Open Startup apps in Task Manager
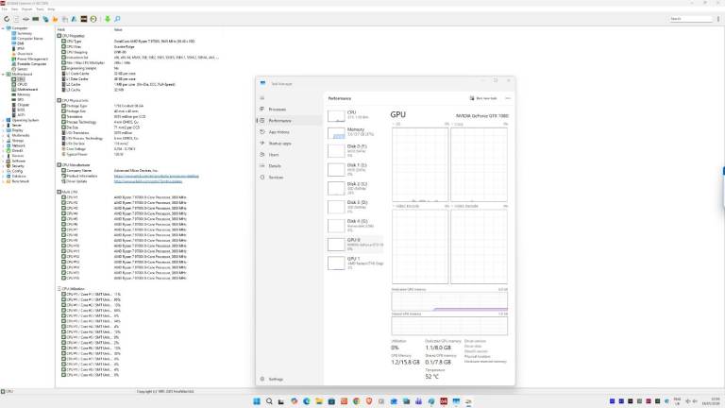 [281, 144]
